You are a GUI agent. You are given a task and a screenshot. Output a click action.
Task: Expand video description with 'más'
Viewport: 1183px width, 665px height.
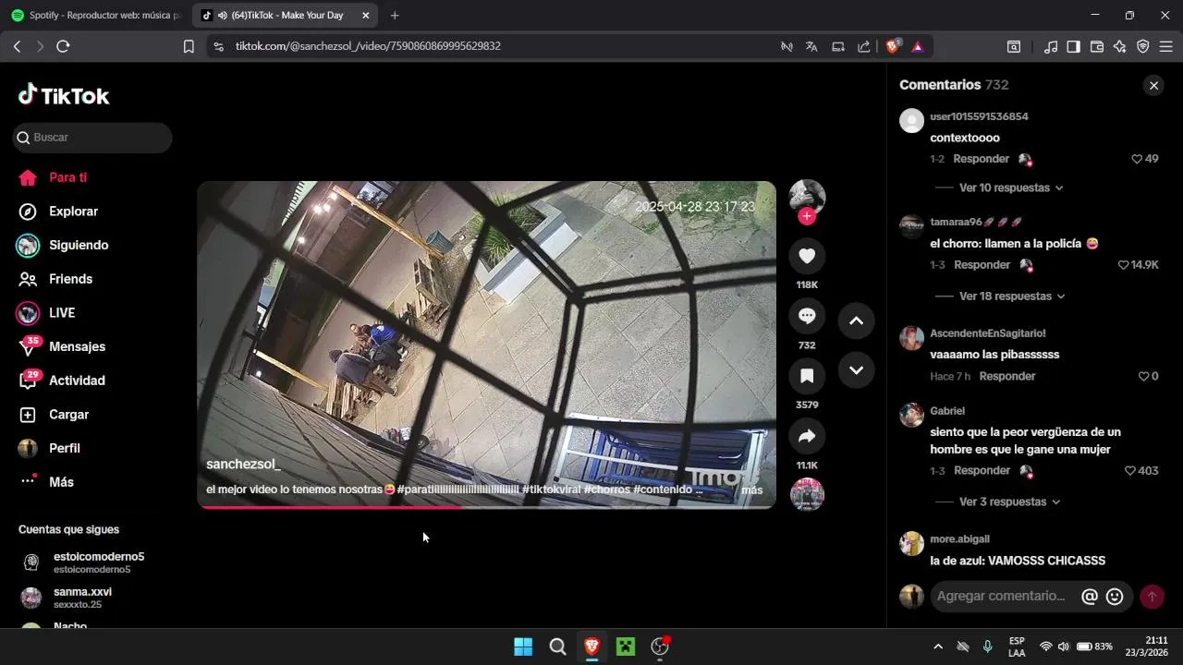[751, 490]
